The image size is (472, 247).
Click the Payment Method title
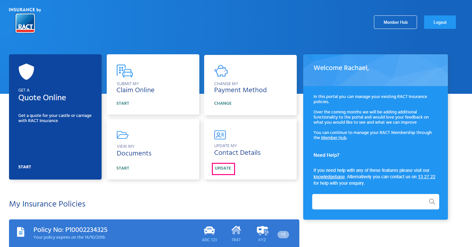click(241, 90)
